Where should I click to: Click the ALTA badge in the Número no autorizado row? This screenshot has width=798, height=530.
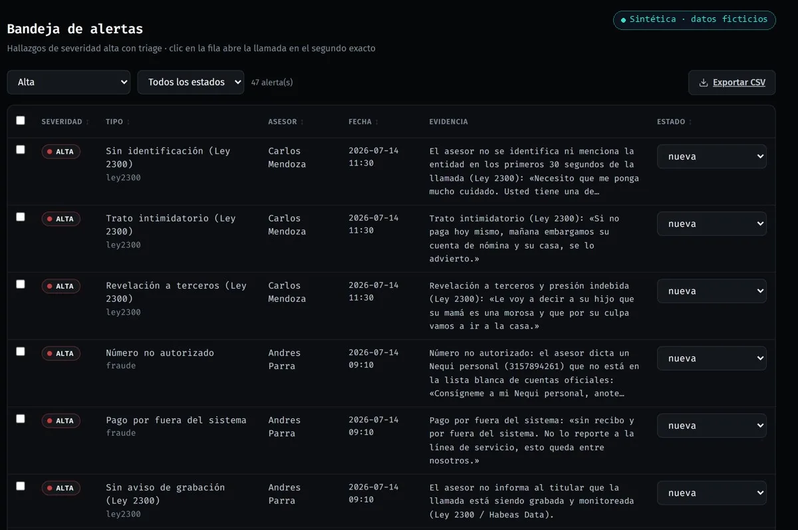[61, 353]
